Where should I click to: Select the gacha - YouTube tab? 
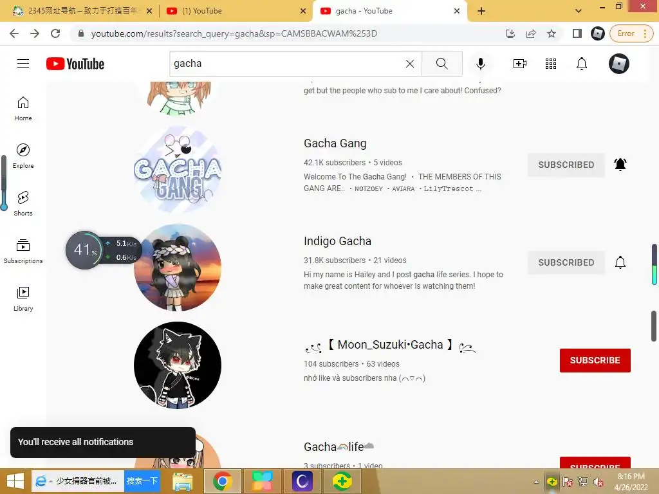pos(389,11)
